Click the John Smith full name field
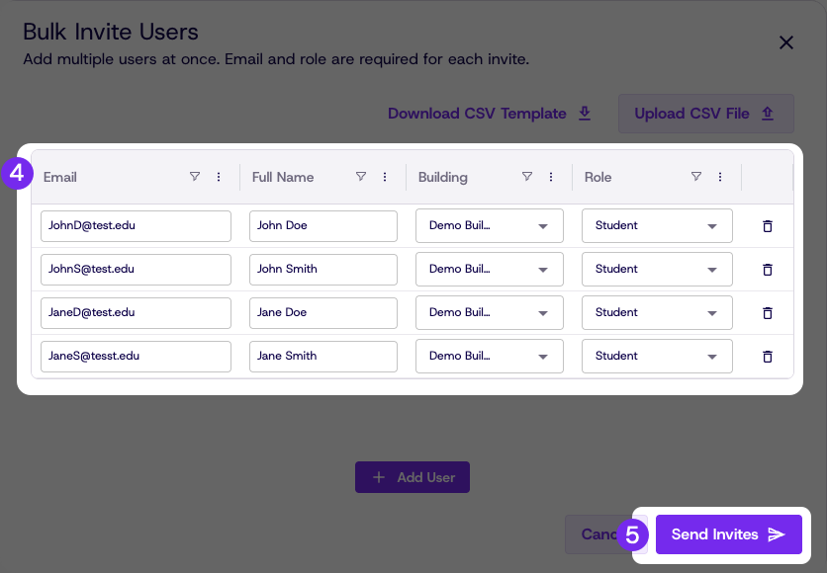The image size is (827, 573). (323, 270)
